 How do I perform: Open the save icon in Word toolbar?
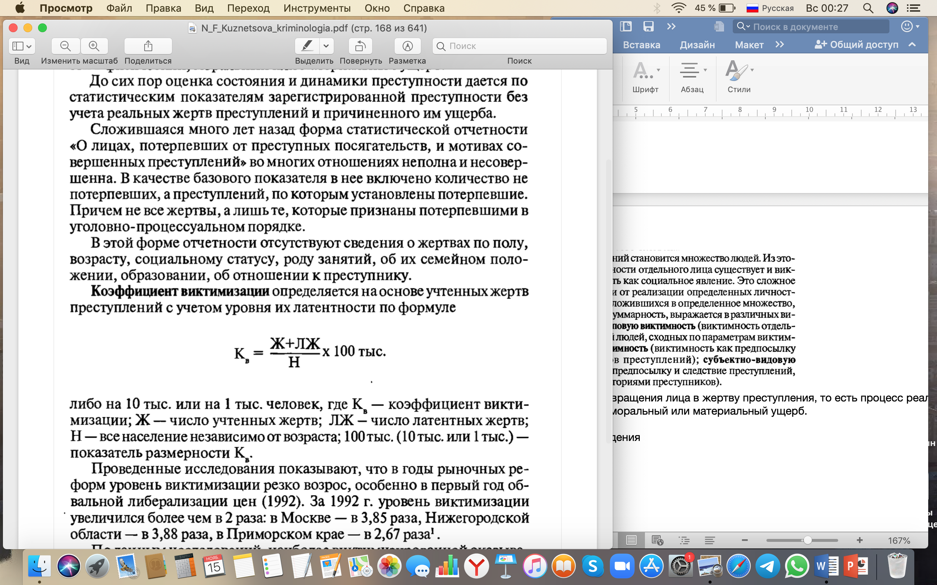pyautogui.click(x=649, y=26)
